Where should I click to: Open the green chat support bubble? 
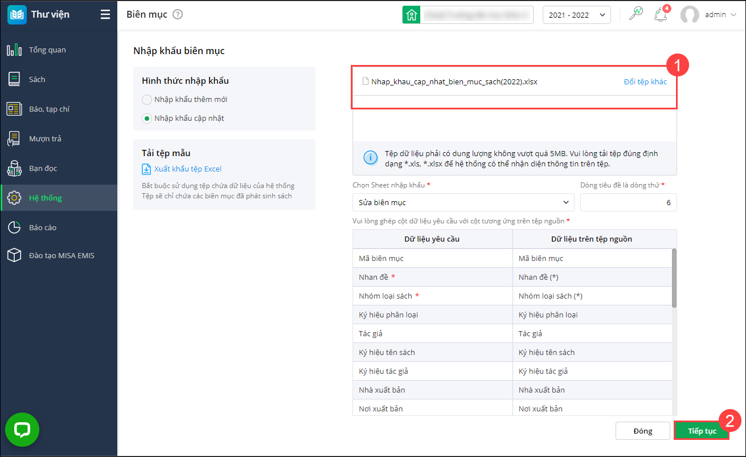click(22, 430)
